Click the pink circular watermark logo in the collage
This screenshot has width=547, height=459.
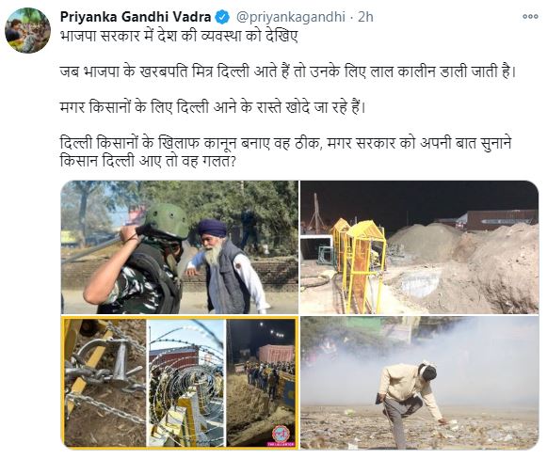point(282,434)
